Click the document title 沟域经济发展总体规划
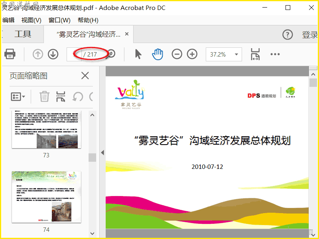This screenshot has height=239, width=319. pos(240,141)
